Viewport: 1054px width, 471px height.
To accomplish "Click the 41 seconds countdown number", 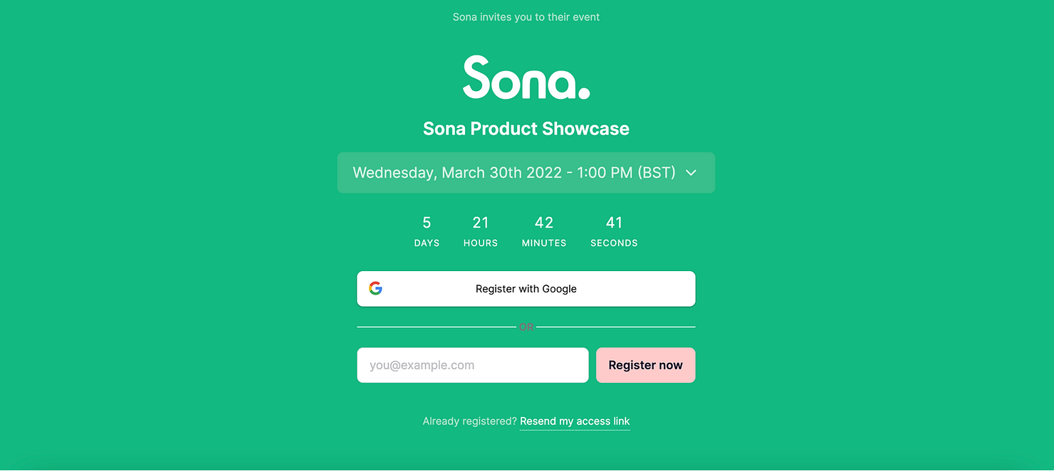I will pos(614,223).
